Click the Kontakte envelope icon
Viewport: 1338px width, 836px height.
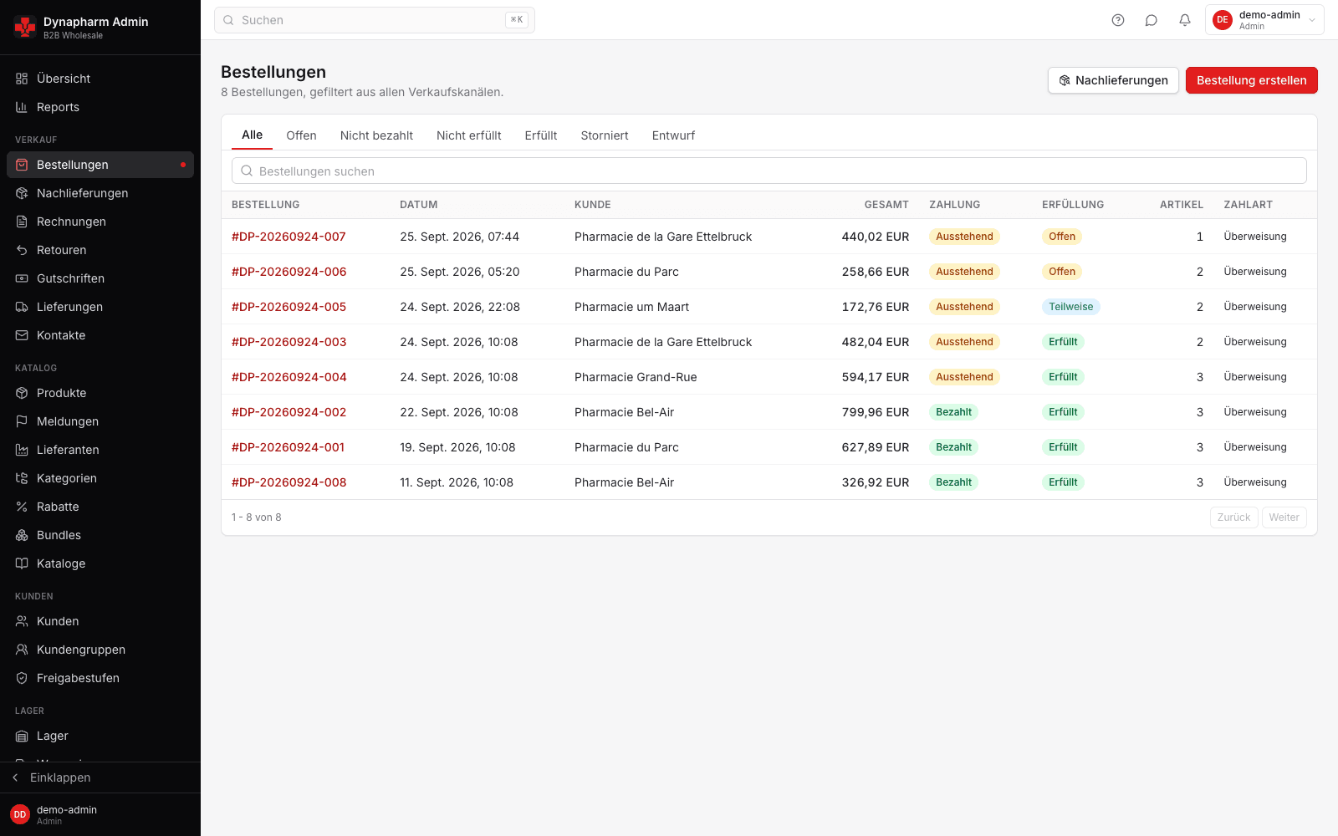tap(22, 335)
